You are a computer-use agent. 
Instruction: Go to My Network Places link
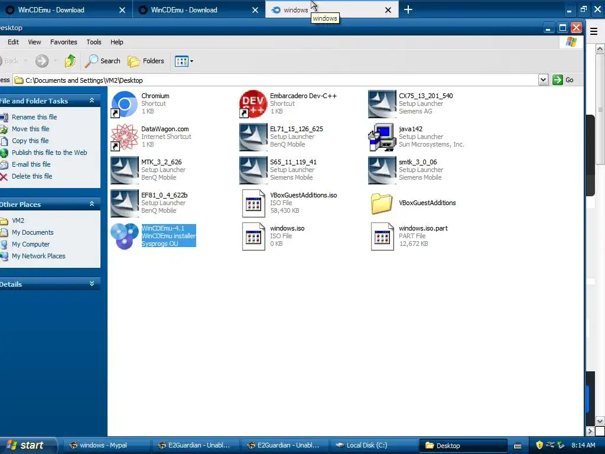click(38, 257)
